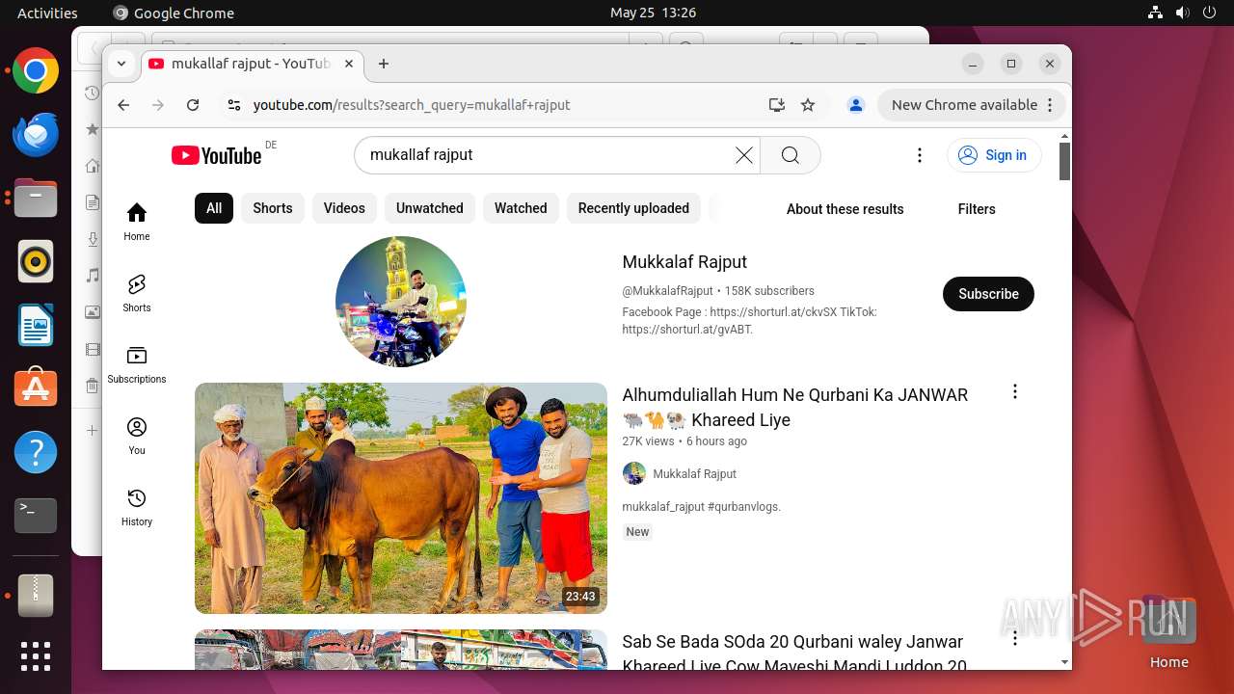Launch Thunderbird from dock

pos(36,135)
